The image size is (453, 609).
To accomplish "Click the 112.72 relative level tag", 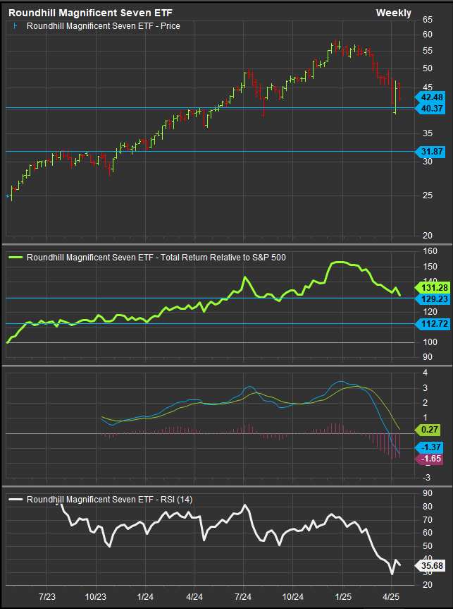I will (431, 323).
